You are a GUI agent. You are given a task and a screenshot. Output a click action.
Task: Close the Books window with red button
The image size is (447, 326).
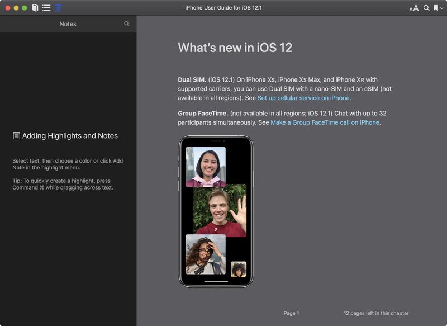pyautogui.click(x=8, y=8)
